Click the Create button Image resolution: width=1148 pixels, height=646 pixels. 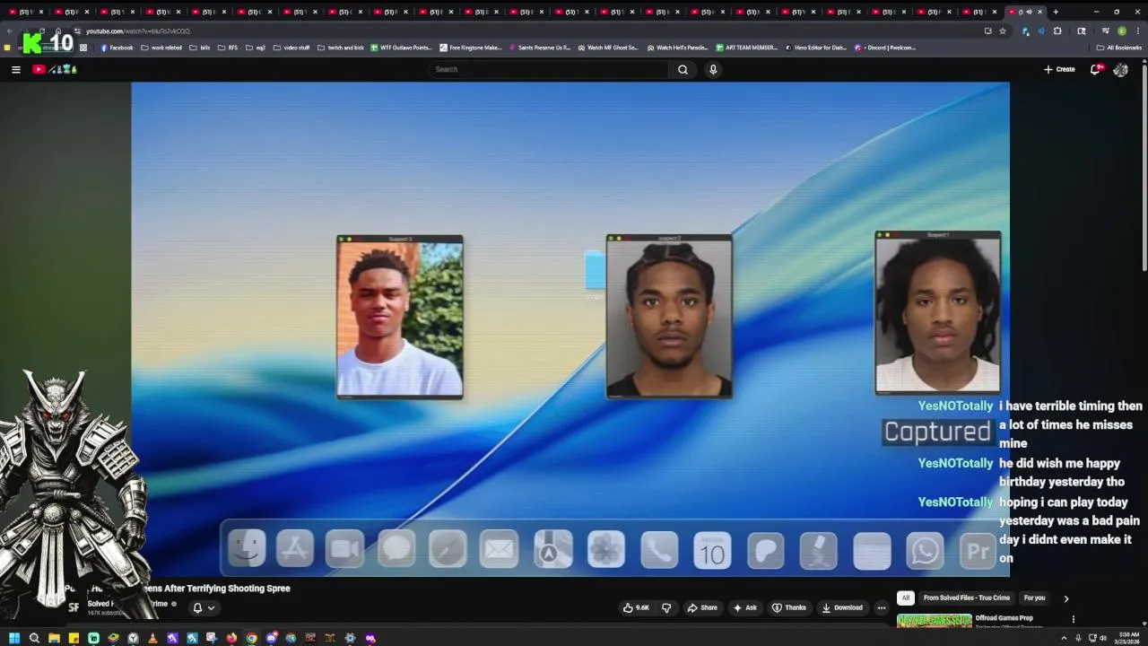click(1059, 69)
